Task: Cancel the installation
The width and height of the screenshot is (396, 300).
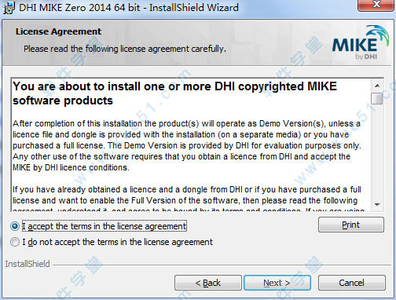Action: [352, 283]
